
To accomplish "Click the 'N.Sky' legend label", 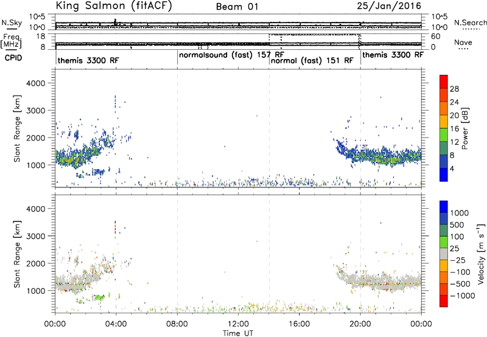I will pos(12,23).
